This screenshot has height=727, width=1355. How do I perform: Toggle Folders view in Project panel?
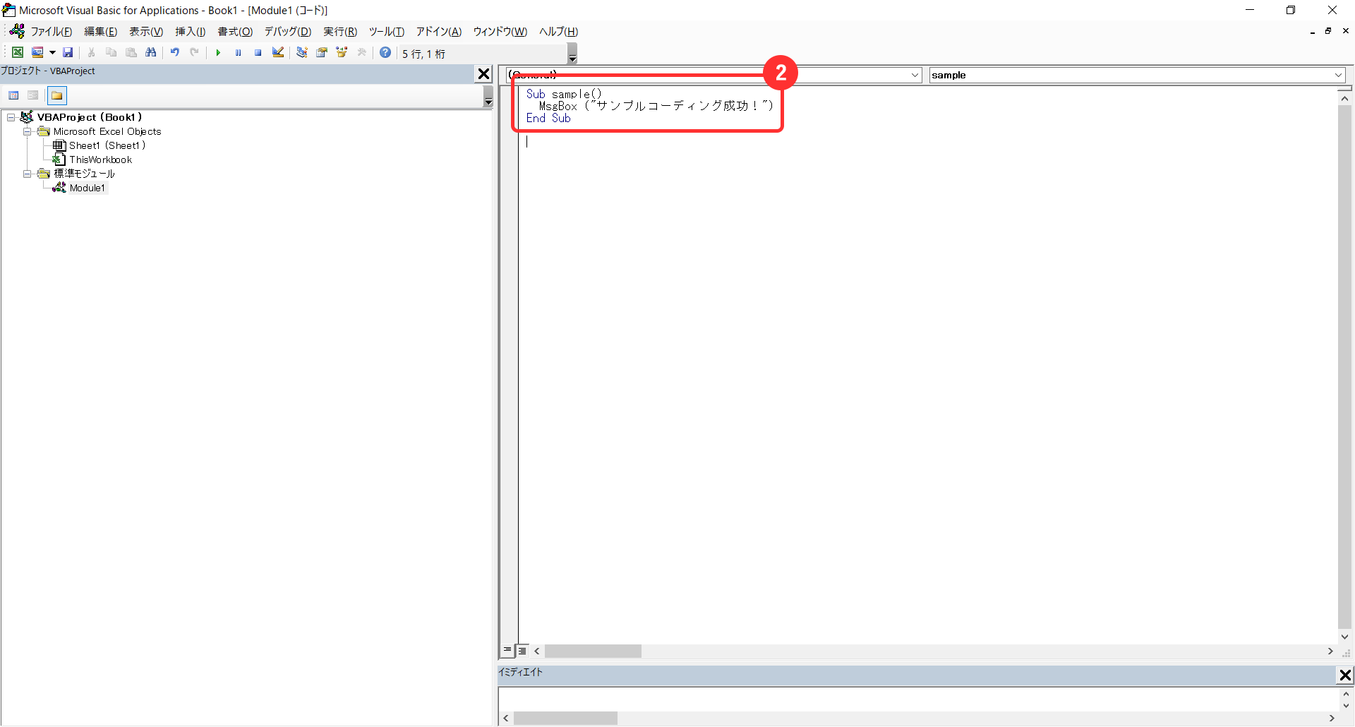pyautogui.click(x=57, y=95)
